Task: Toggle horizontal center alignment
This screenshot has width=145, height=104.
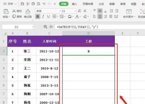Action: [x=100, y=16]
